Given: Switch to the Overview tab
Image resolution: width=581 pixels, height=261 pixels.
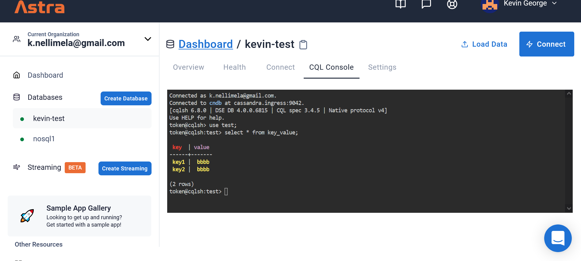Looking at the screenshot, I should 188,67.
